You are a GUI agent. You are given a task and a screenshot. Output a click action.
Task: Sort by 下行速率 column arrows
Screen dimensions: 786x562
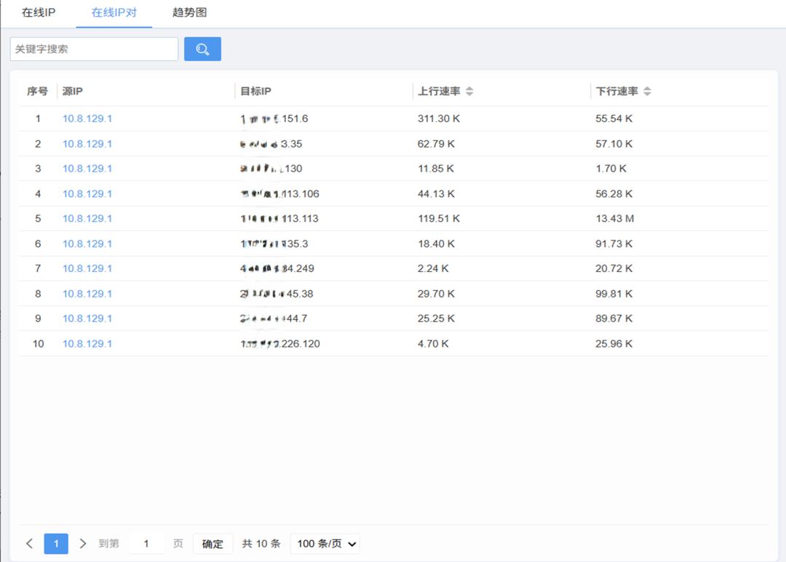click(x=647, y=91)
